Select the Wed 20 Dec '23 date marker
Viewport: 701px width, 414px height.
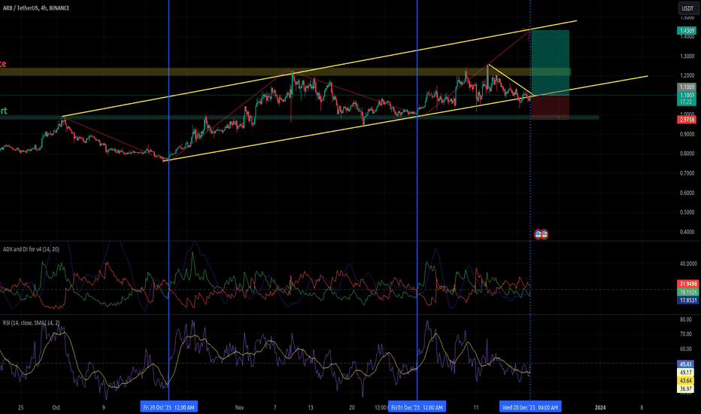click(530, 407)
